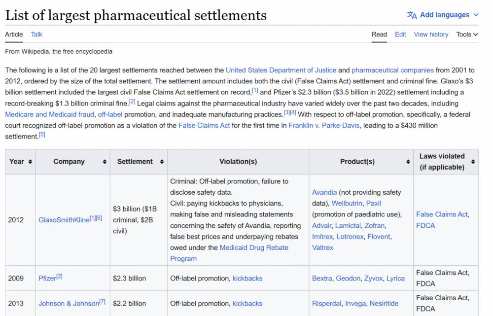Open the GlaxoSmithKline company link
Image resolution: width=493 pixels, height=316 pixels.
[x=64, y=220]
